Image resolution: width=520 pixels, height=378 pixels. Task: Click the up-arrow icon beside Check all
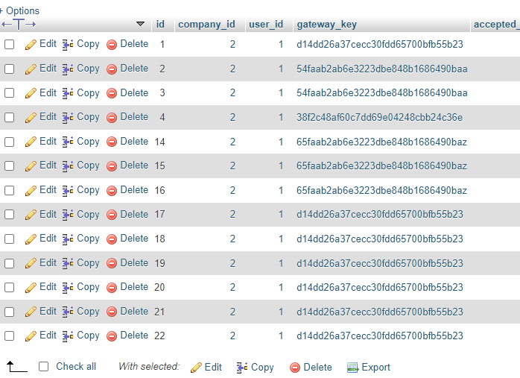16,367
